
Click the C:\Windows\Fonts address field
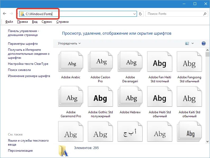(78, 14)
